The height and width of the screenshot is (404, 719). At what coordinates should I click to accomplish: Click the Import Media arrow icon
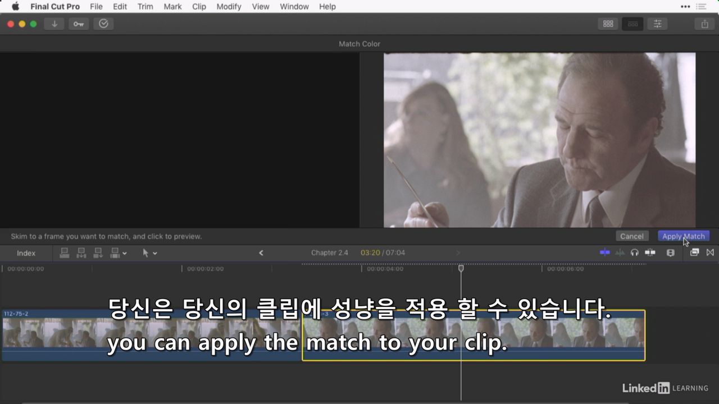point(54,24)
